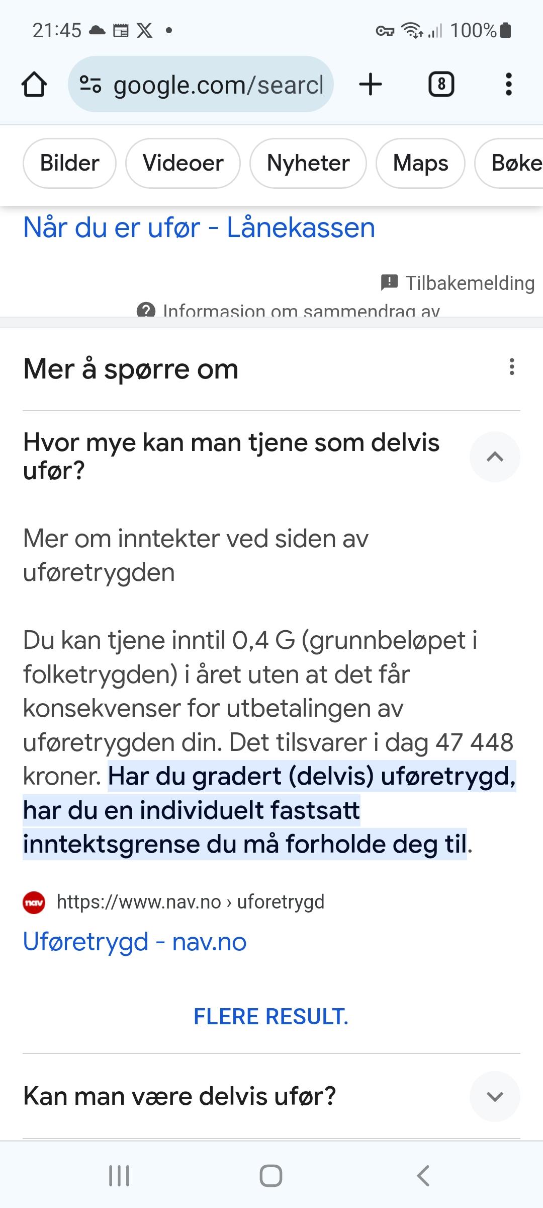Image resolution: width=543 pixels, height=1208 pixels.
Task: Tap the Tilbakemelding feedback icon
Action: 390,283
